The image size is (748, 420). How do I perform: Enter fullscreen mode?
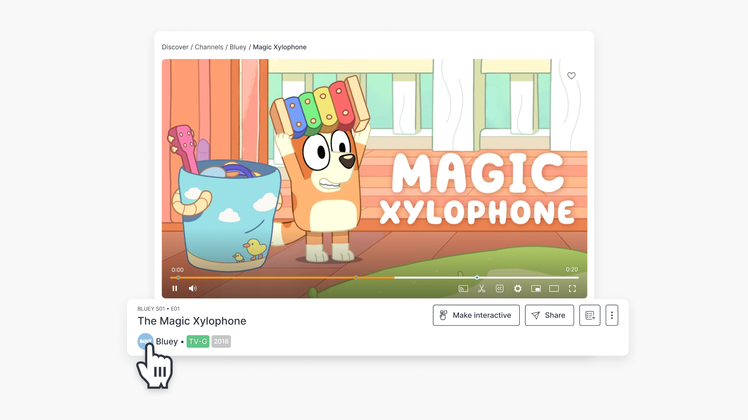(x=572, y=289)
